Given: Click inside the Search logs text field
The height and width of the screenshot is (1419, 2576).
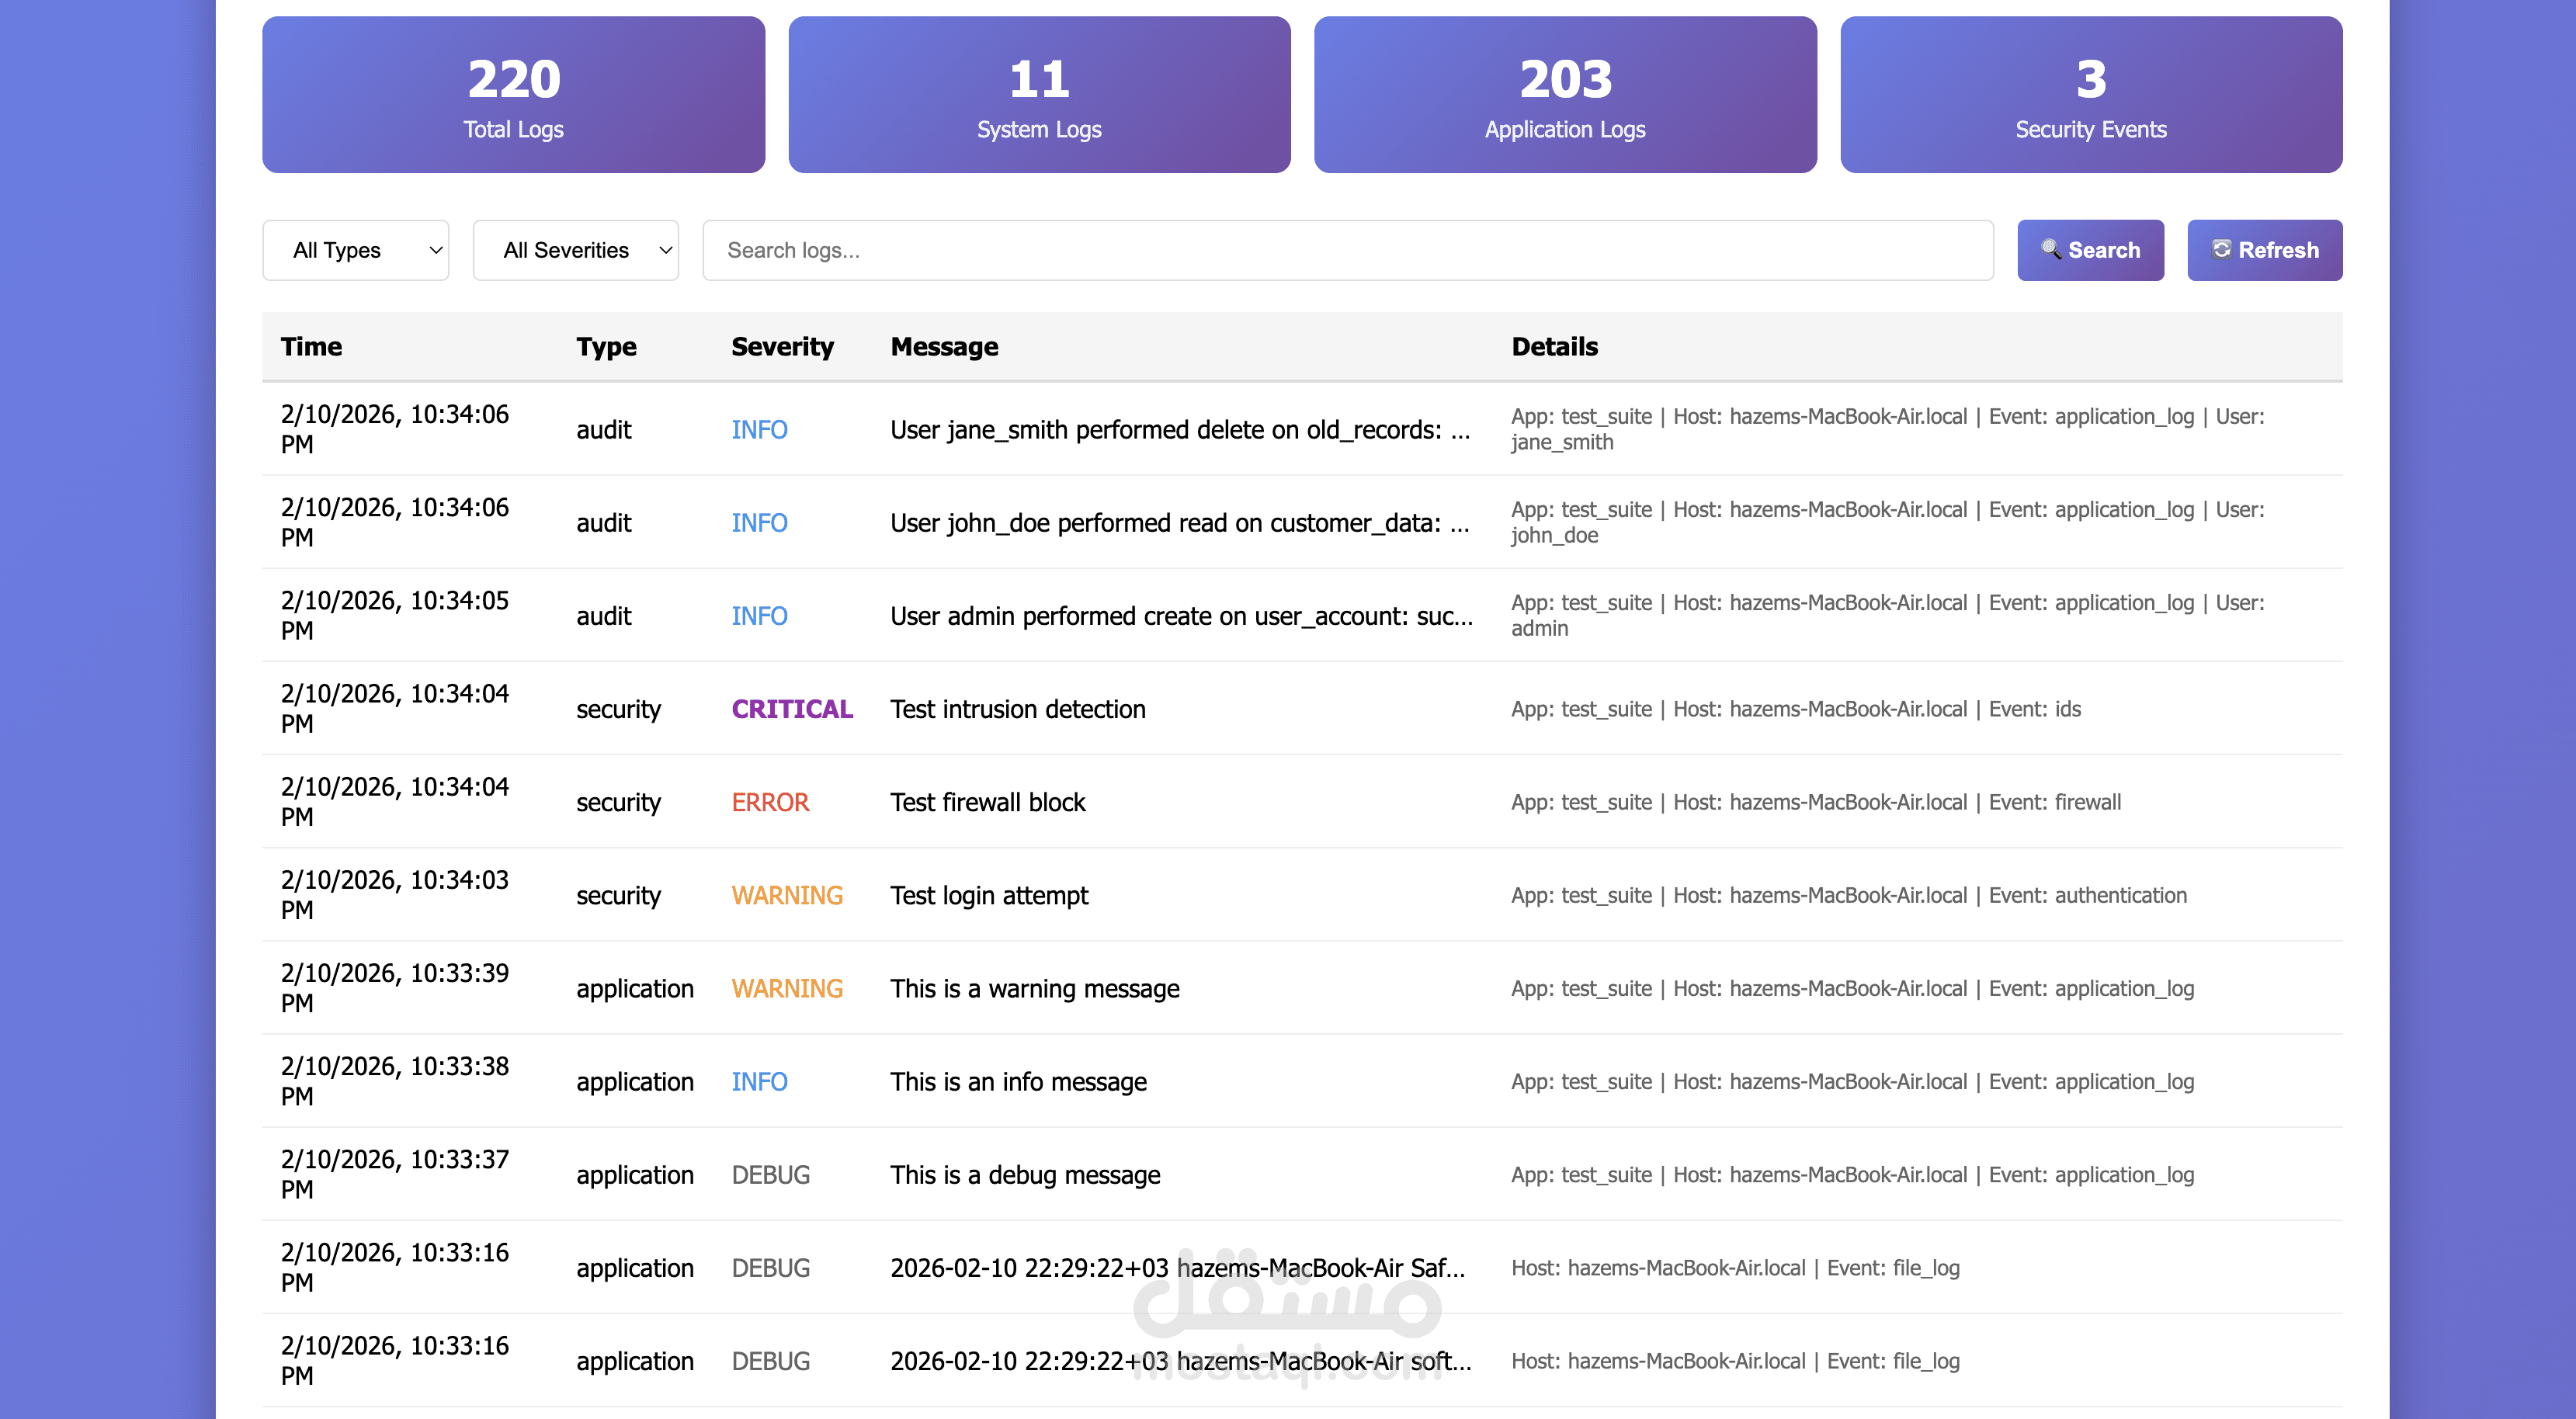Looking at the screenshot, I should click(x=1345, y=250).
